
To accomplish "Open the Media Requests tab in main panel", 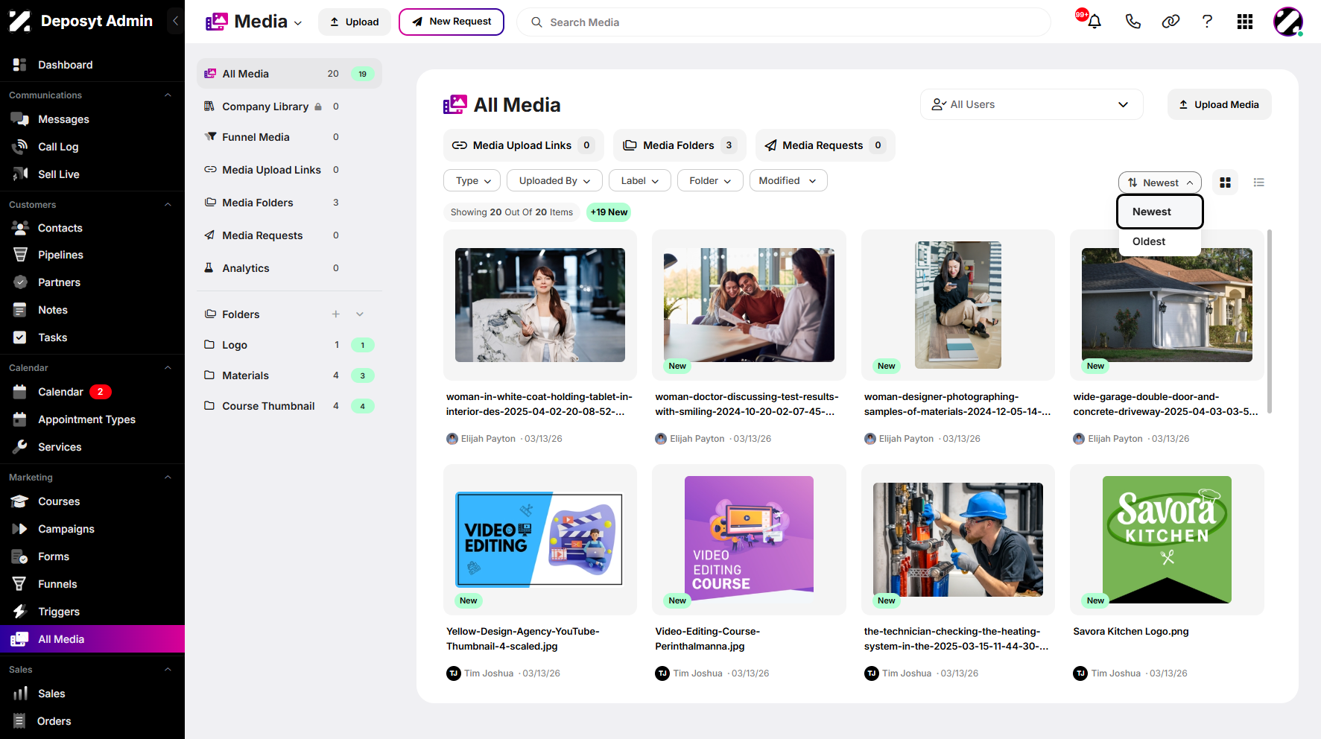I will click(825, 145).
